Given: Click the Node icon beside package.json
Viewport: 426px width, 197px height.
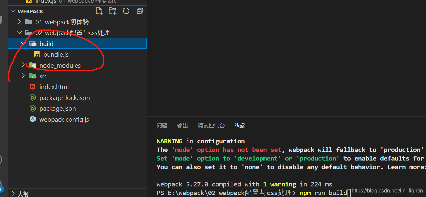Looking at the screenshot, I should coord(33,108).
